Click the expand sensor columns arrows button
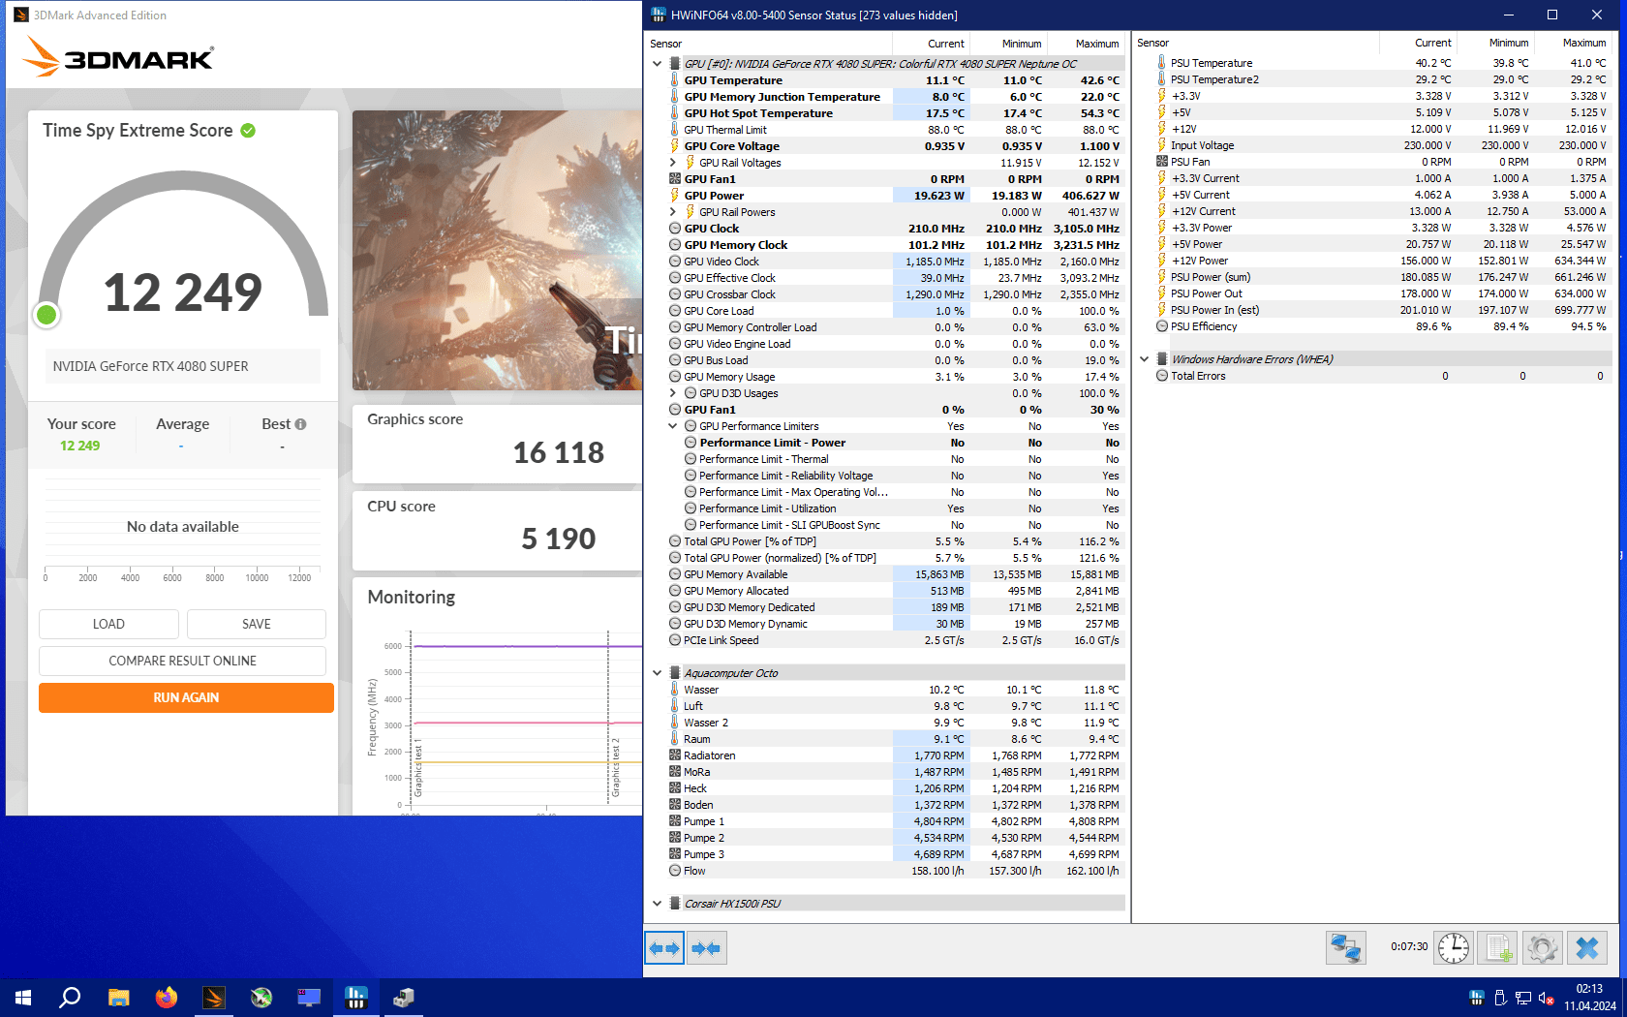Viewport: 1627px width, 1017px height. point(664,948)
